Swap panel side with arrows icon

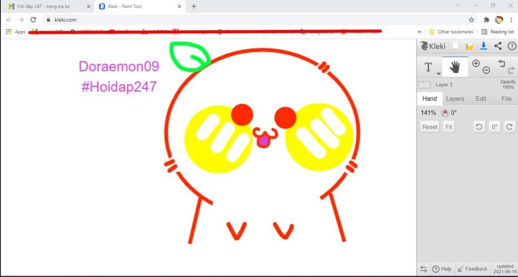[x=423, y=269]
